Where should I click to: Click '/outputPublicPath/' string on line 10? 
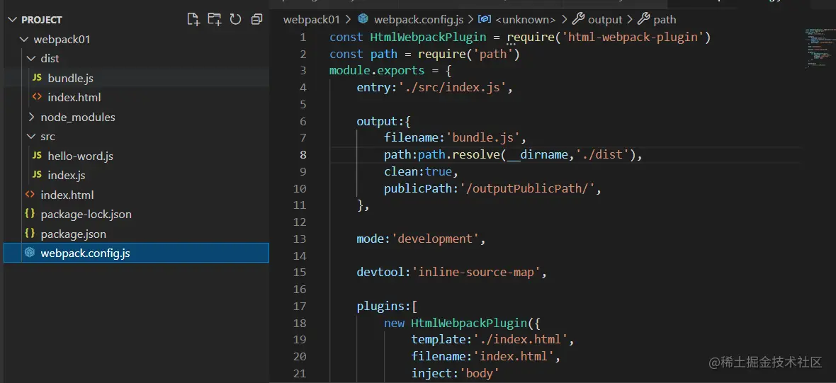point(527,188)
